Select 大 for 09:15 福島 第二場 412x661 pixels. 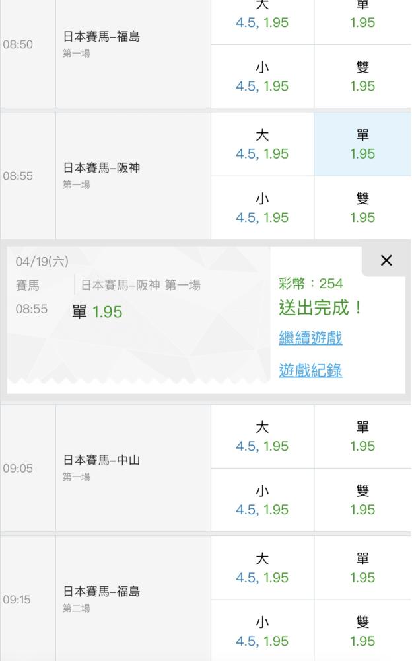(262, 568)
